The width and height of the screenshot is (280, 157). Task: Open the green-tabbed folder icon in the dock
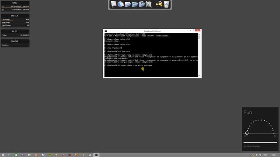point(134,4)
